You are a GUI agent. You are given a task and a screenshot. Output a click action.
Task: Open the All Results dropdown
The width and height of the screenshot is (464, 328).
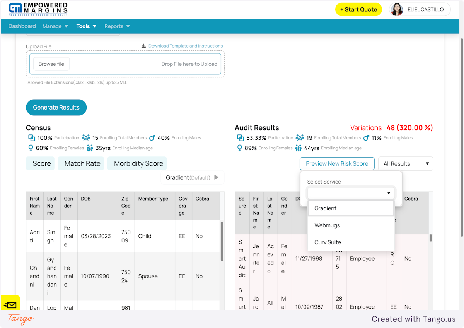coord(406,164)
